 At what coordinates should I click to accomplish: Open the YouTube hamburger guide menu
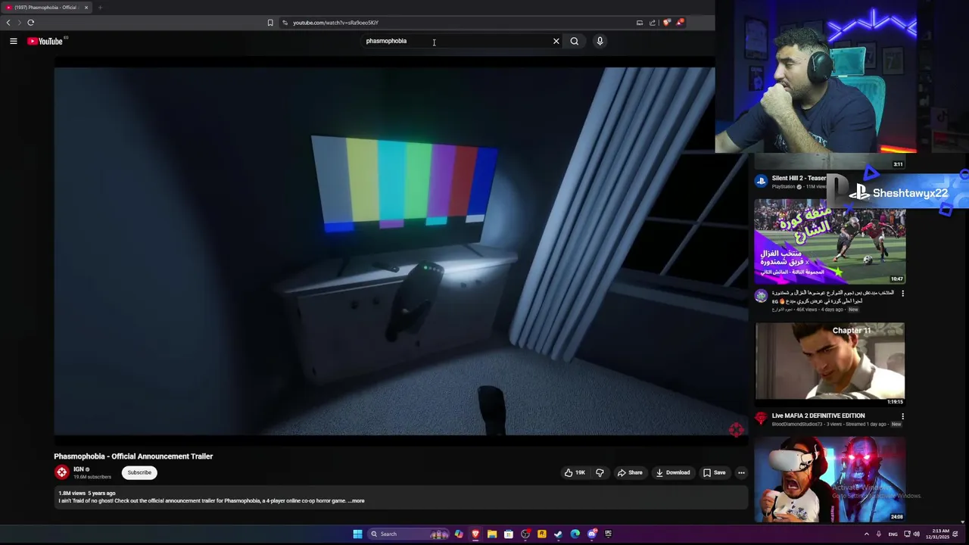tap(13, 41)
